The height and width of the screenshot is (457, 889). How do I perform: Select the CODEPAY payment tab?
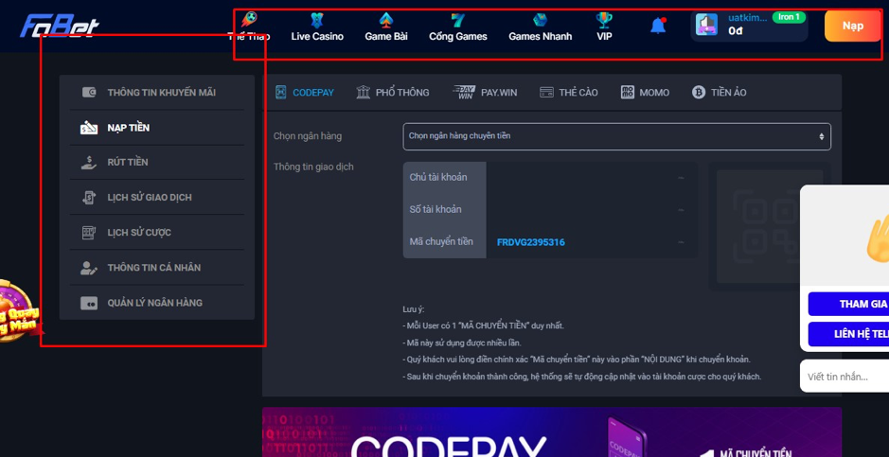(x=304, y=92)
